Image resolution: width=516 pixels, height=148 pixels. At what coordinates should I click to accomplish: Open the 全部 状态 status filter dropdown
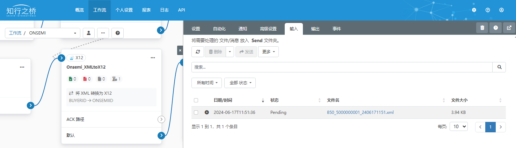[240, 83]
